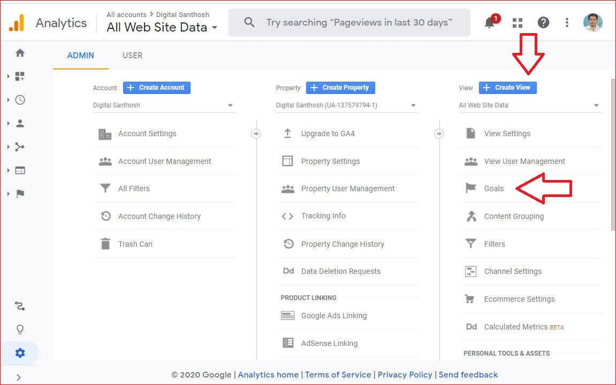
Task: Click the Trash Can bin icon
Action: (105, 244)
